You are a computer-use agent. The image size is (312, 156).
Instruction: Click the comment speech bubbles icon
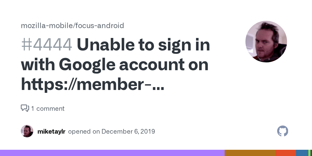(x=25, y=108)
